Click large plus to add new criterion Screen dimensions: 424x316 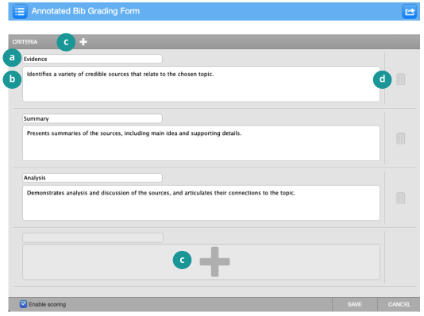tap(214, 262)
